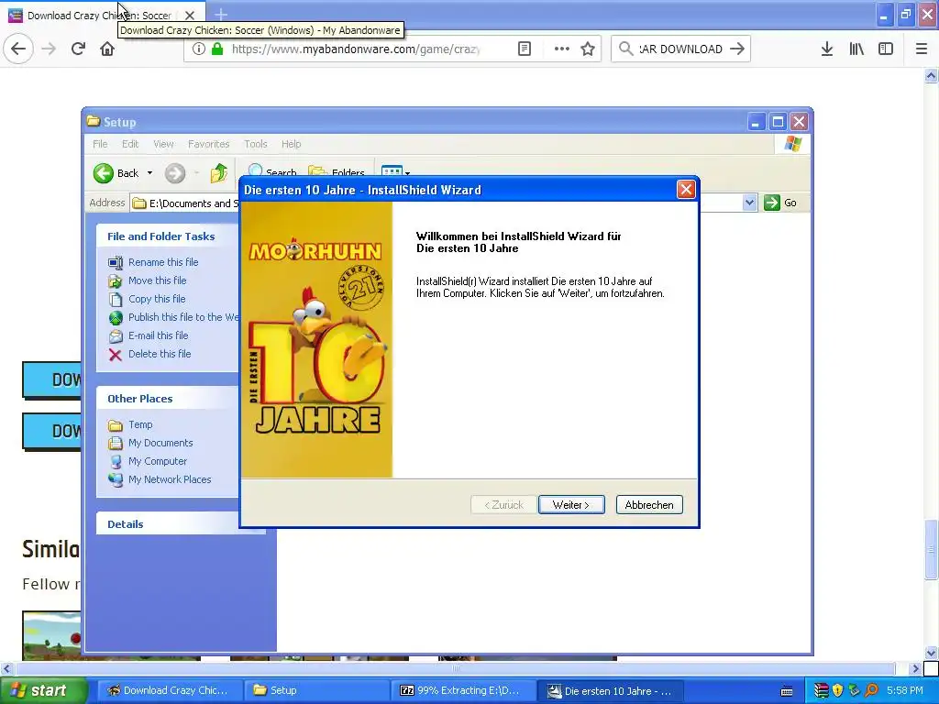Open My Documents in Other Places
This screenshot has height=704, width=939.
(x=160, y=443)
